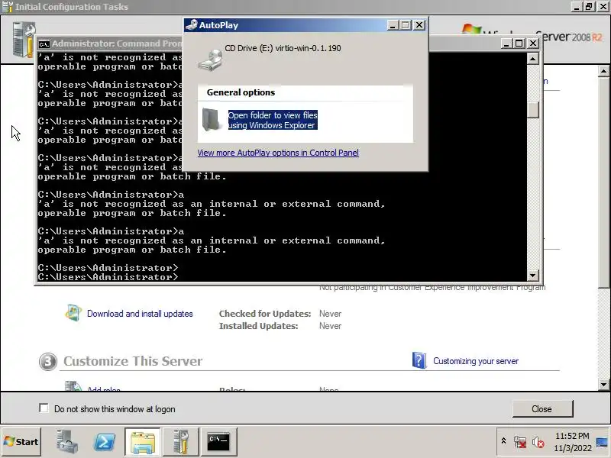This screenshot has height=458, width=611.
Task: Click the Command Prompt scrollbar thumb
Action: (x=532, y=110)
